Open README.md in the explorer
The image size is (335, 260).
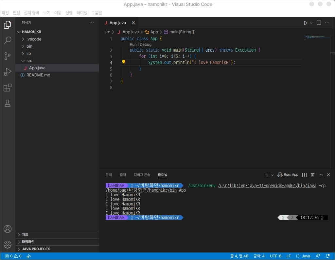point(38,75)
